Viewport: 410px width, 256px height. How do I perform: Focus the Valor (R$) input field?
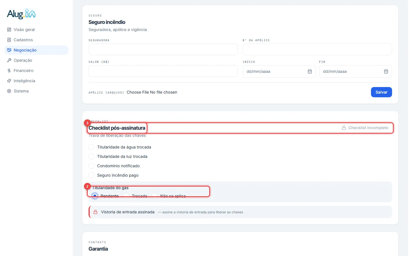pyautogui.click(x=163, y=71)
